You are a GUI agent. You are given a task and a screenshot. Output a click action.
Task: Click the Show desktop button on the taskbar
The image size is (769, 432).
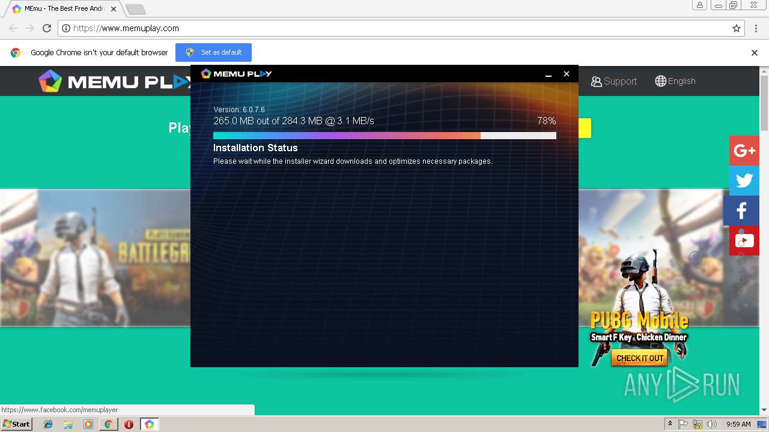coord(762,424)
